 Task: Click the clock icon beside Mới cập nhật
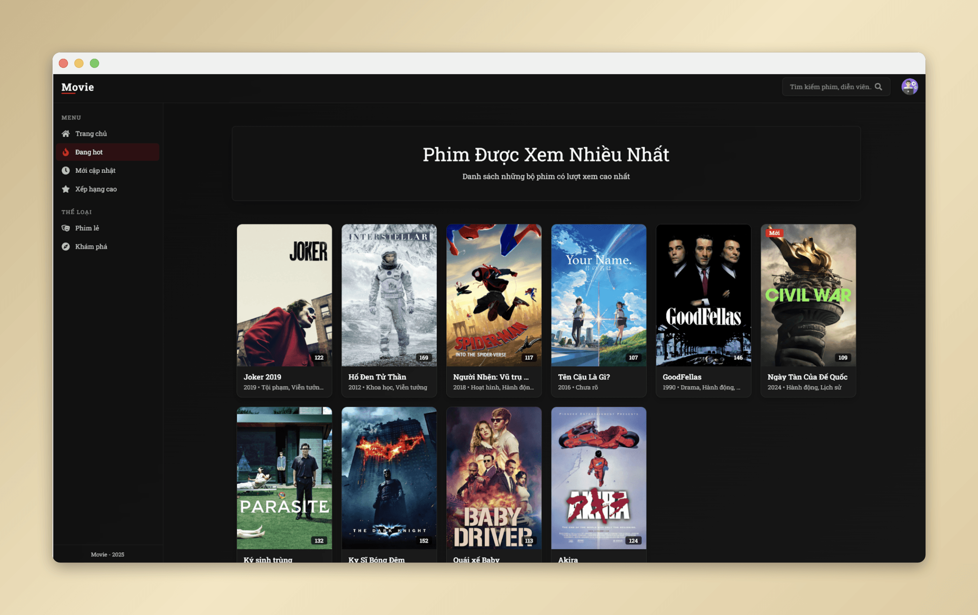[x=65, y=171]
